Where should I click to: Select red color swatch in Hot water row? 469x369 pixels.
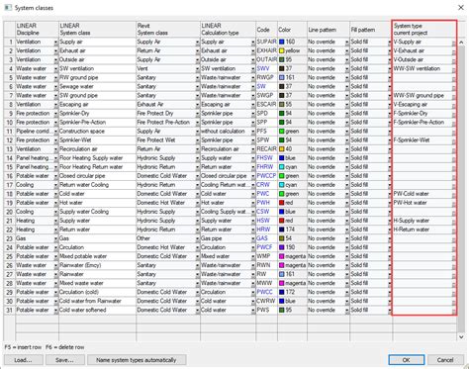(x=281, y=203)
